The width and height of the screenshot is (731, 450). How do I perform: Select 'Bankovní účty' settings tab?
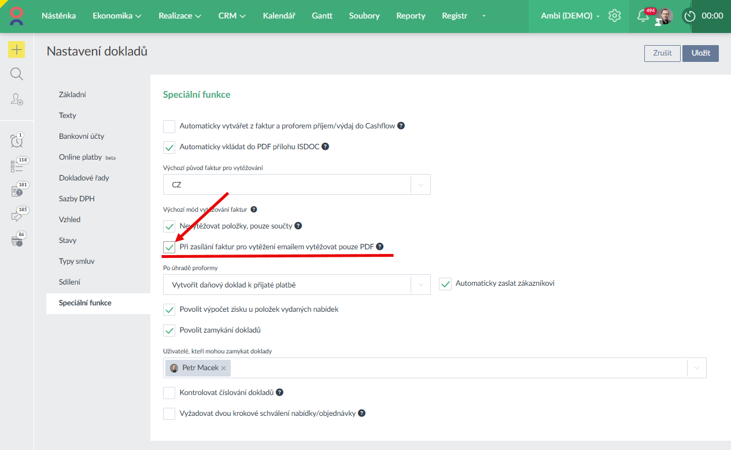tap(82, 137)
